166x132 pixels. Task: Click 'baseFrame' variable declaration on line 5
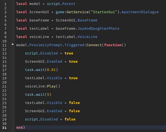click(39, 20)
